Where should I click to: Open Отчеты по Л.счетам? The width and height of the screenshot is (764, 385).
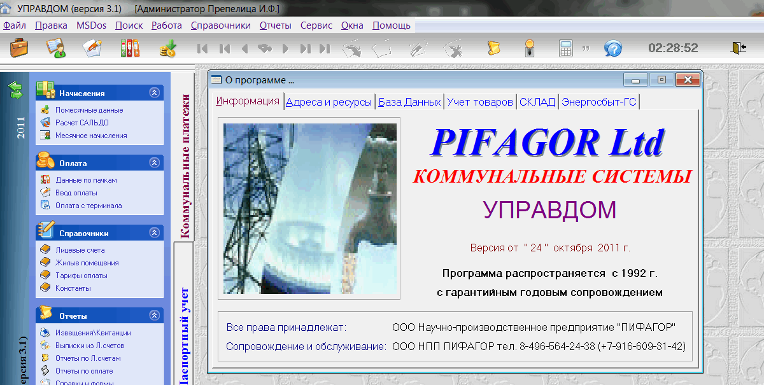pos(88,358)
